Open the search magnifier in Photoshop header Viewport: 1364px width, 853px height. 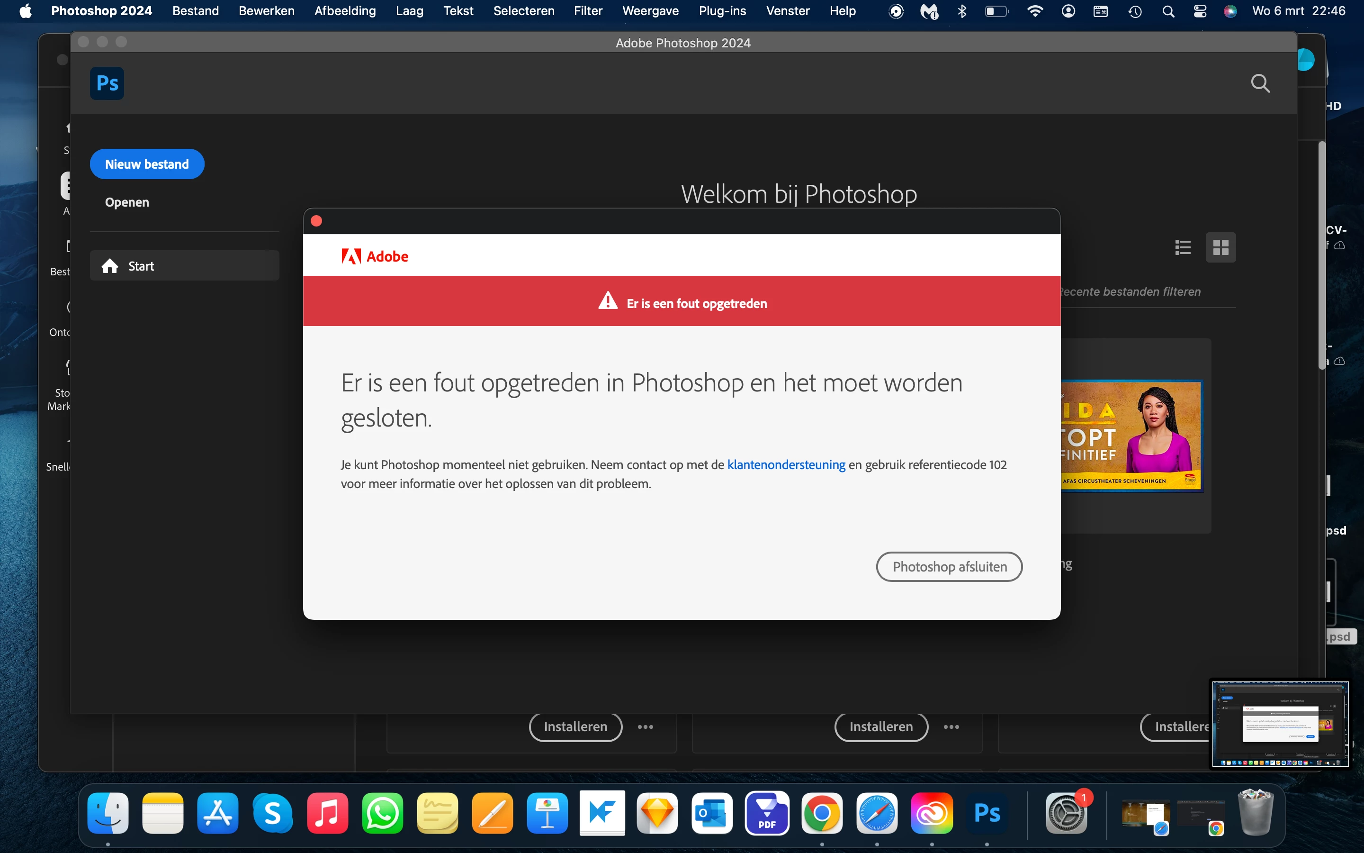[1260, 83]
